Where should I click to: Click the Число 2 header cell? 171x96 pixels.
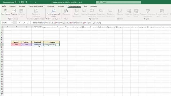pos(26,42)
